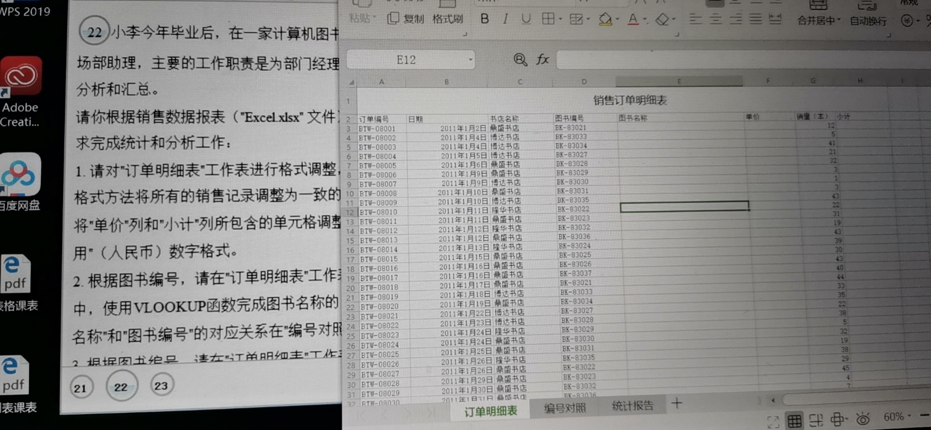
Task: Toggle Underline formatting
Action: click(526, 19)
